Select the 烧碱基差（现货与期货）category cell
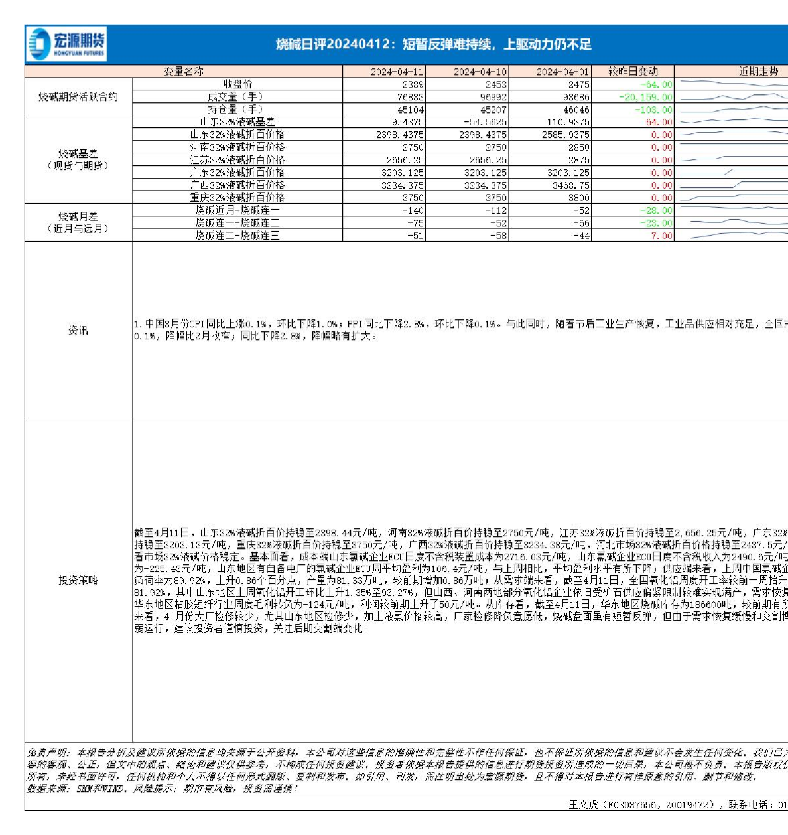The width and height of the screenshot is (788, 835). click(78, 159)
